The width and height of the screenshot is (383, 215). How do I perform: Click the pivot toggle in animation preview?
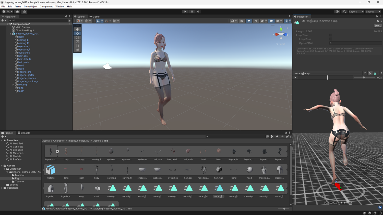click(370, 73)
